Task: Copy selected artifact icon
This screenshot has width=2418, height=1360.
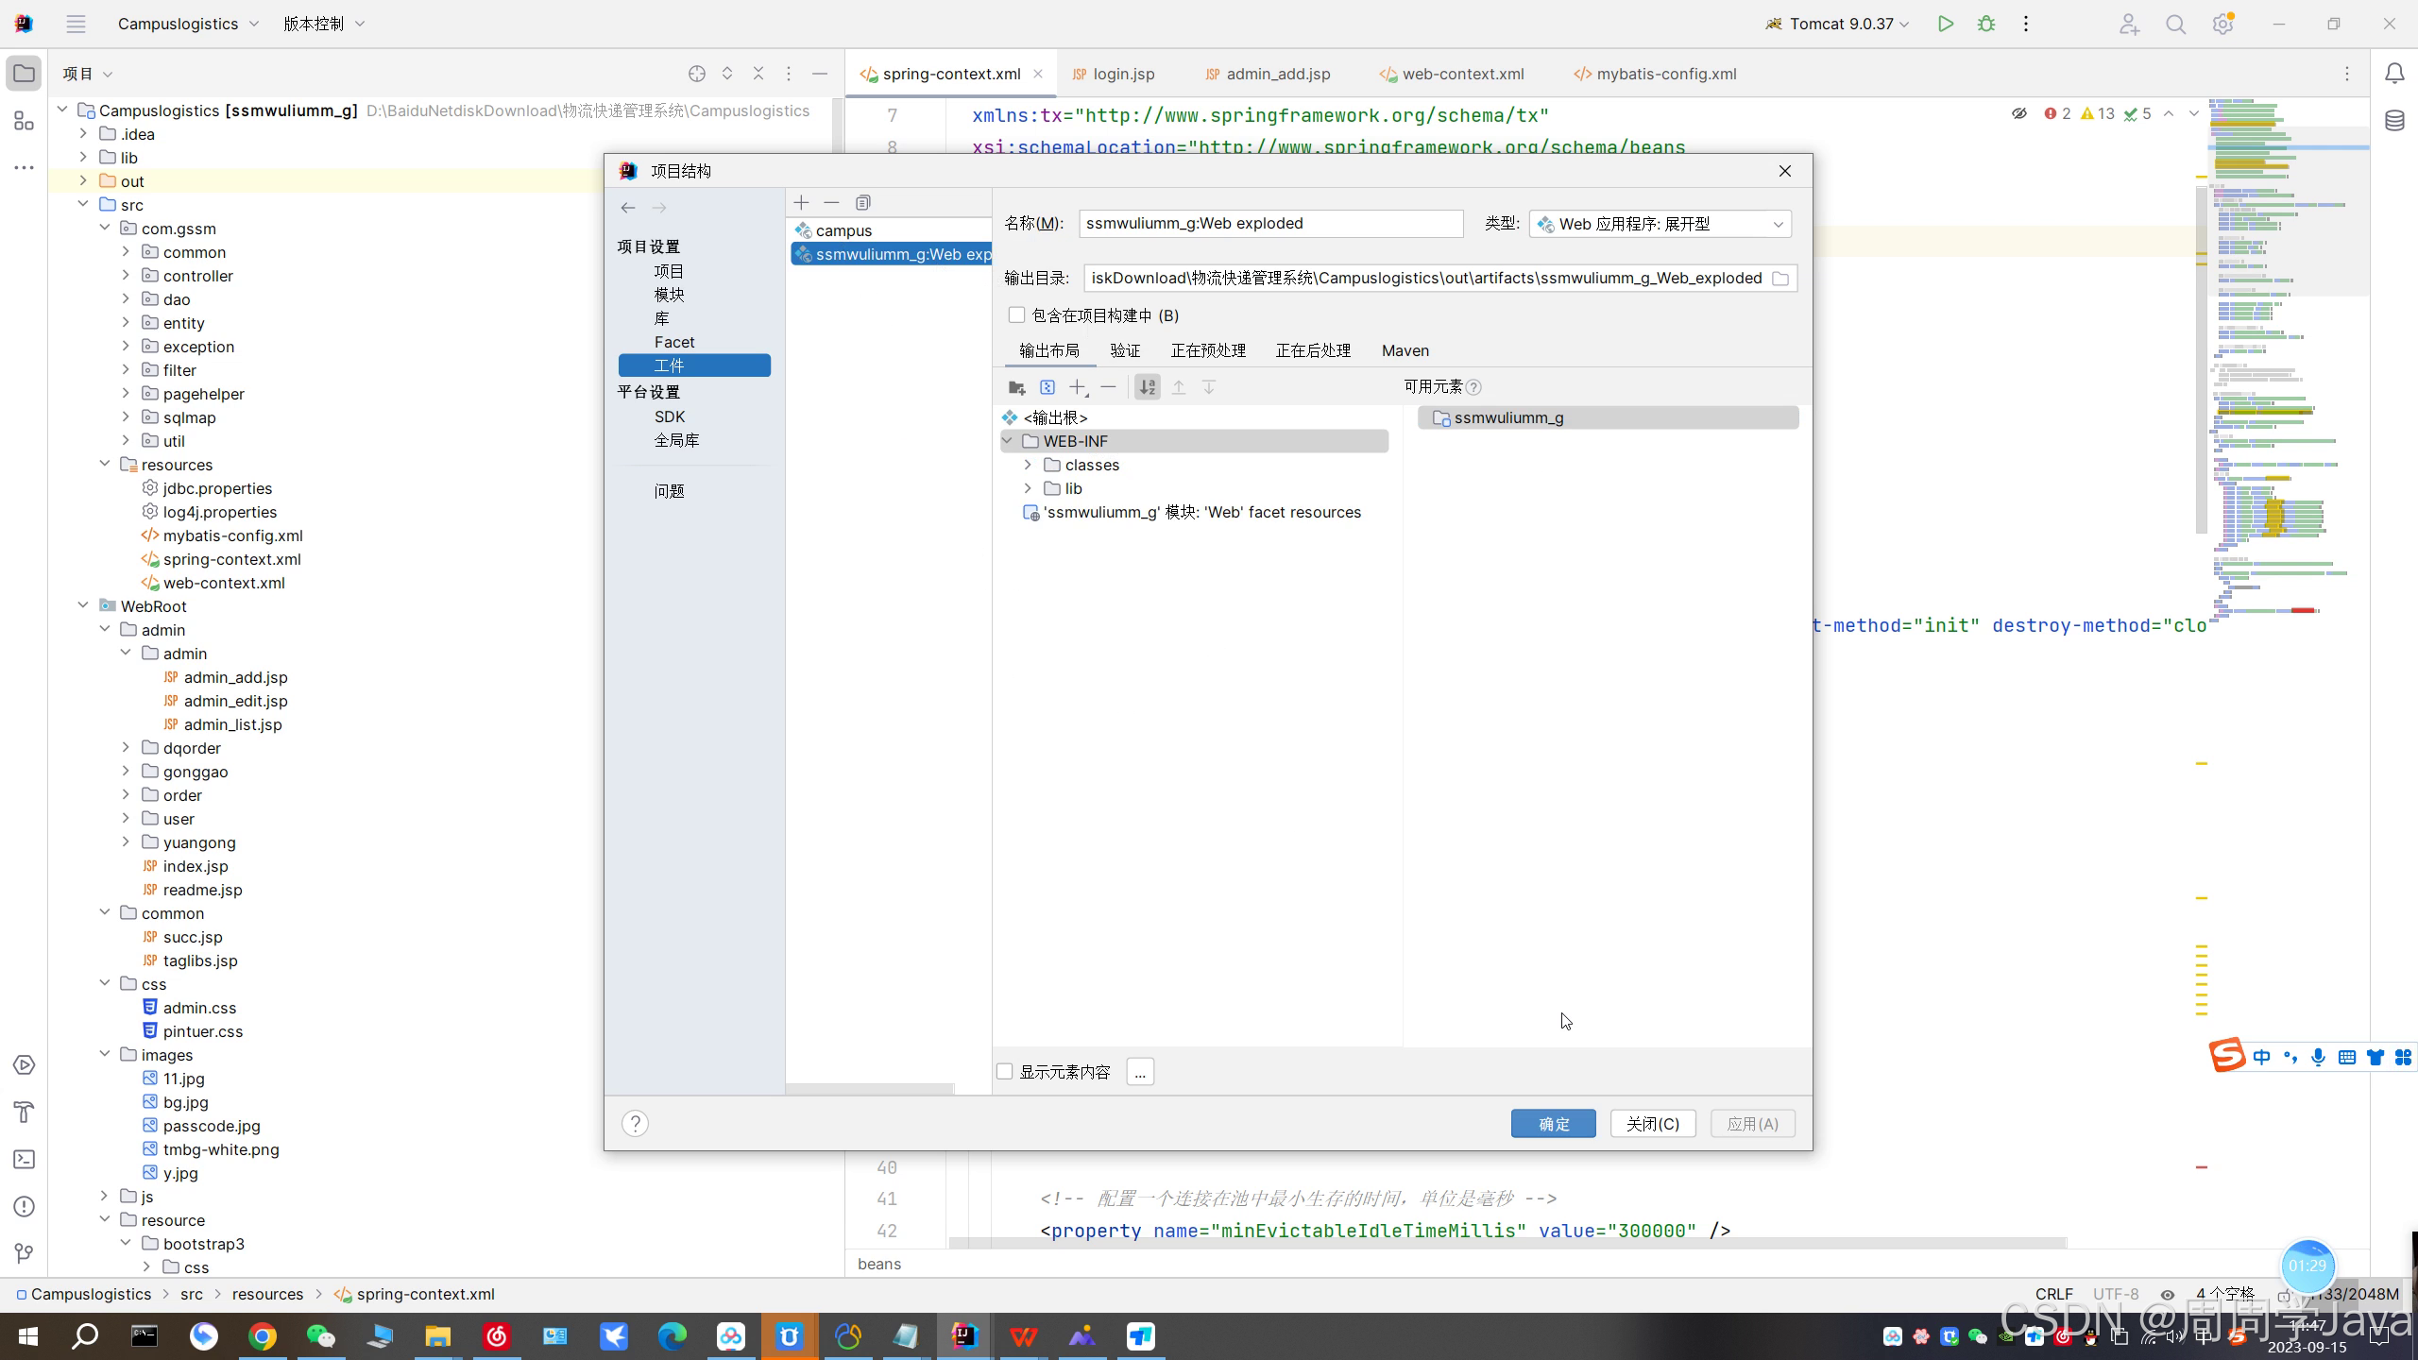Action: (x=862, y=203)
